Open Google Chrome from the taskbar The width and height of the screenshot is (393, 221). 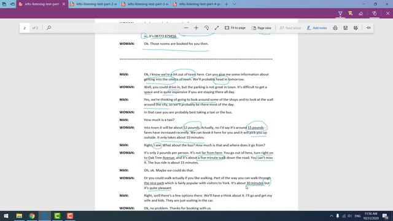click(32, 215)
